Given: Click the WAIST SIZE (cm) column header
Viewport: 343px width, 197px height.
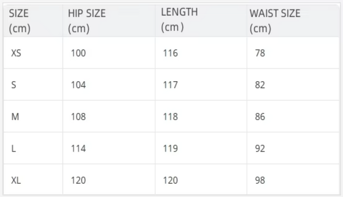Looking at the screenshot, I should (275, 21).
